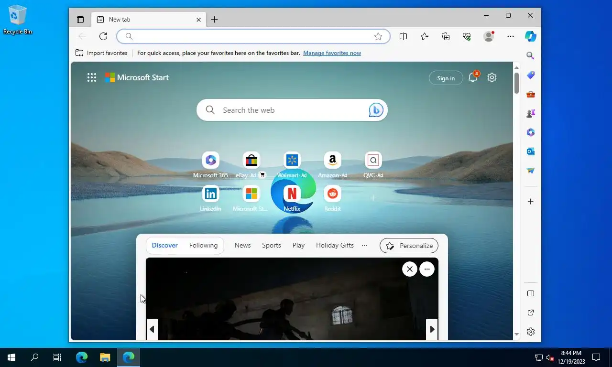Click scrollbar down arrow
Image resolution: width=612 pixels, height=367 pixels.
(516, 335)
